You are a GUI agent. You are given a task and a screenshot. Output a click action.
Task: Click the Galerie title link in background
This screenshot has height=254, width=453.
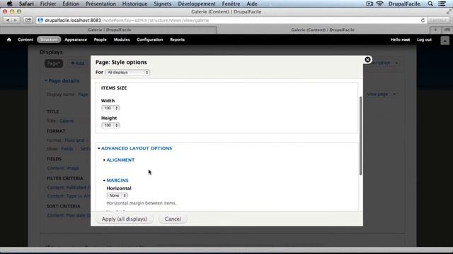tap(67, 121)
